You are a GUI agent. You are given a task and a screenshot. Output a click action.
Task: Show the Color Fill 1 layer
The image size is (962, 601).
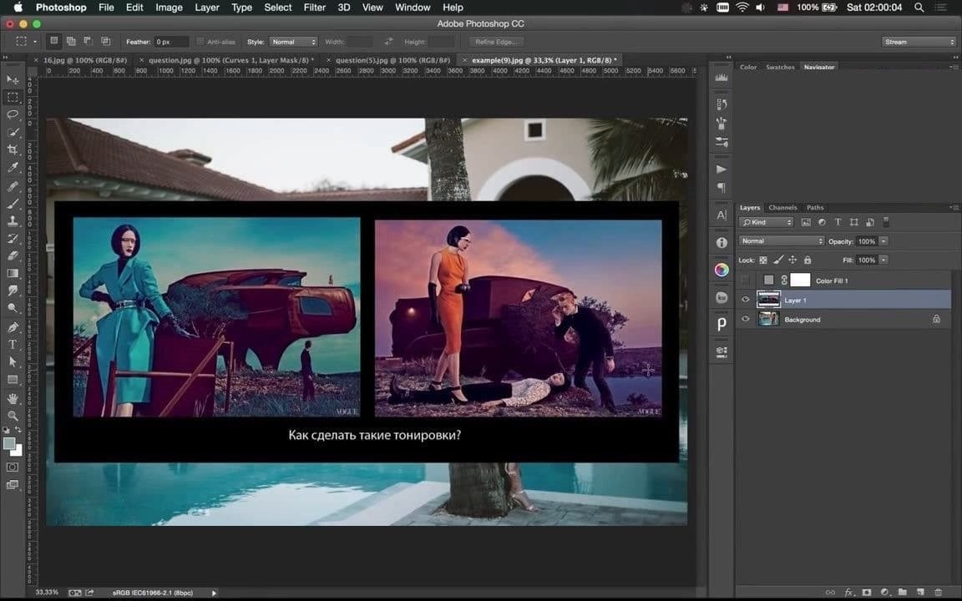[746, 280]
